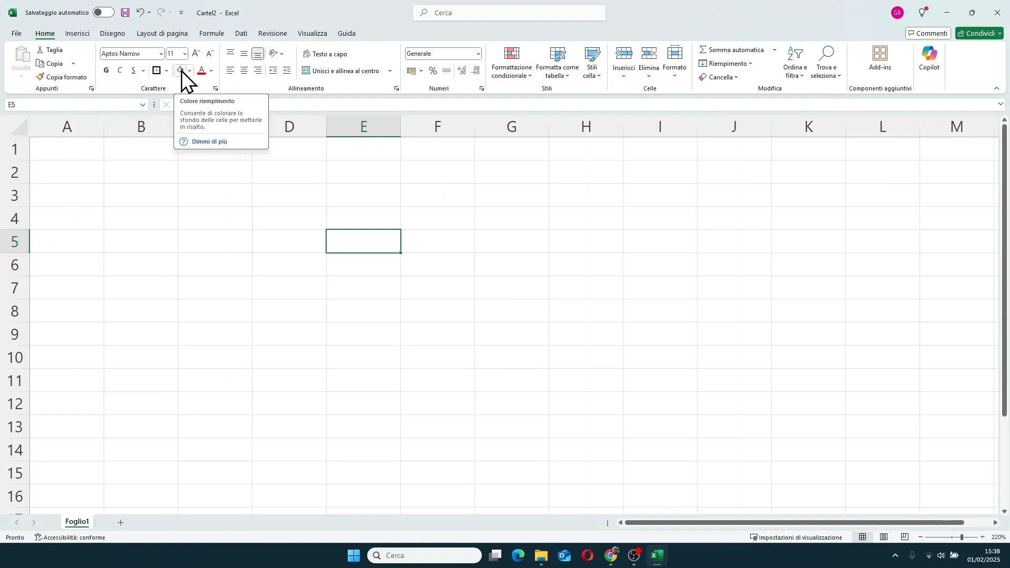Click the Condividi button
The width and height of the screenshot is (1010, 568).
(979, 33)
